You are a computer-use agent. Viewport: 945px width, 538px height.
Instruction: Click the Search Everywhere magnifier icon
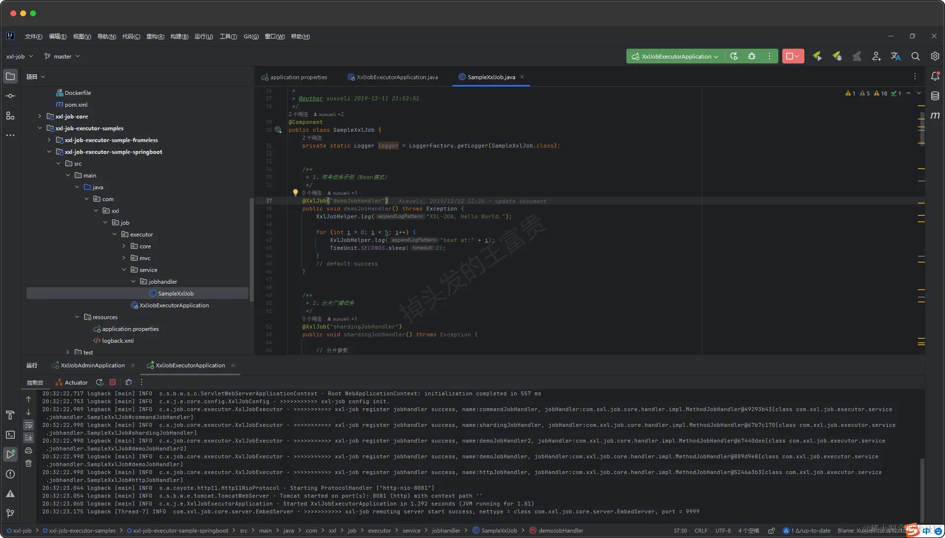[x=915, y=57]
